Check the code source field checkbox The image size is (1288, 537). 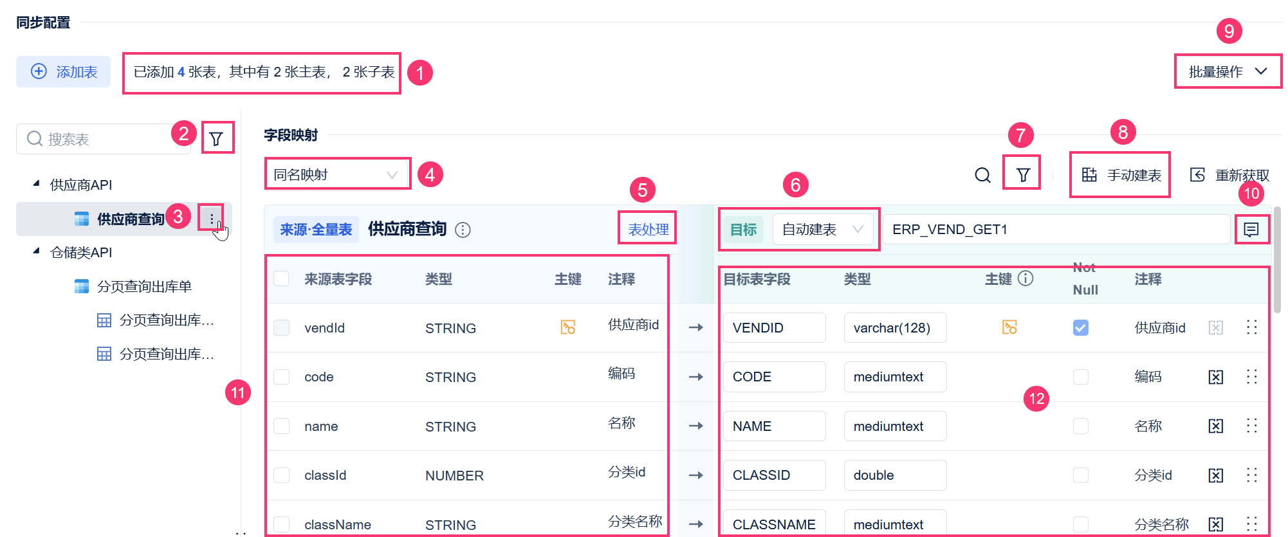[x=281, y=377]
